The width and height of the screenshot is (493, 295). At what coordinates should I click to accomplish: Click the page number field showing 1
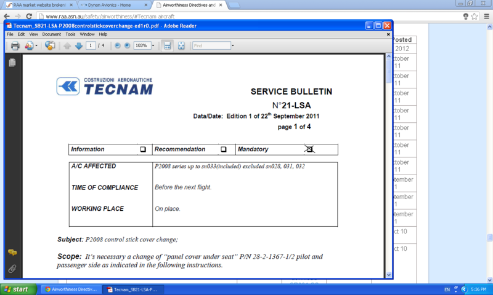91,45
